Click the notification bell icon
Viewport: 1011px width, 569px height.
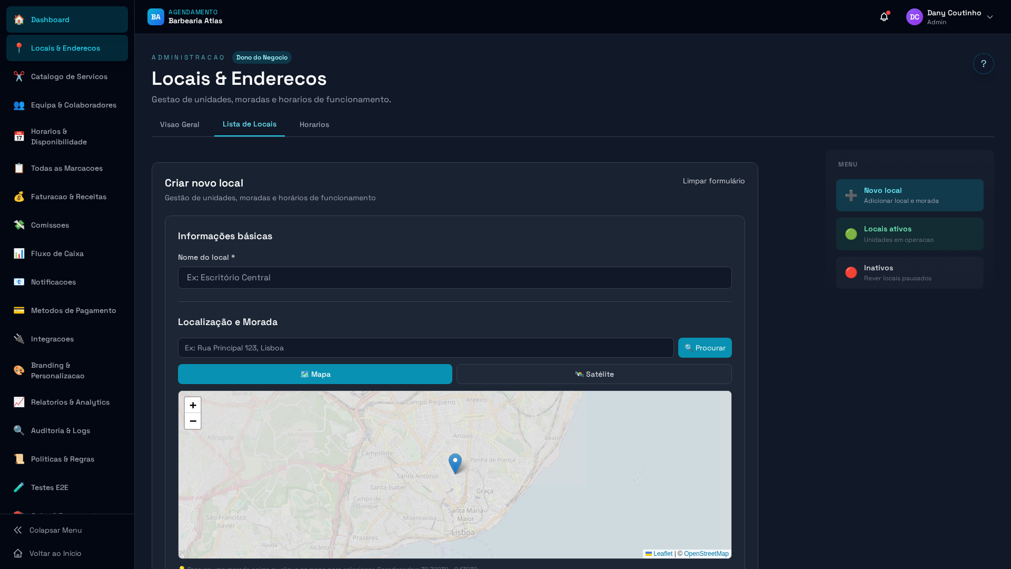coord(884,16)
